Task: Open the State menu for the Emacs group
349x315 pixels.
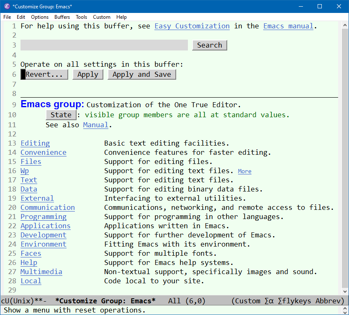Action: pos(61,114)
